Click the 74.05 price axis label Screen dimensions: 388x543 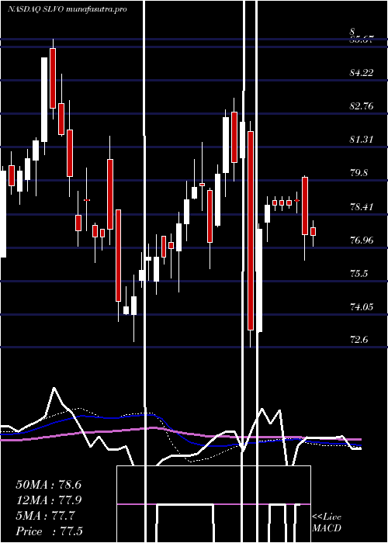point(362,306)
